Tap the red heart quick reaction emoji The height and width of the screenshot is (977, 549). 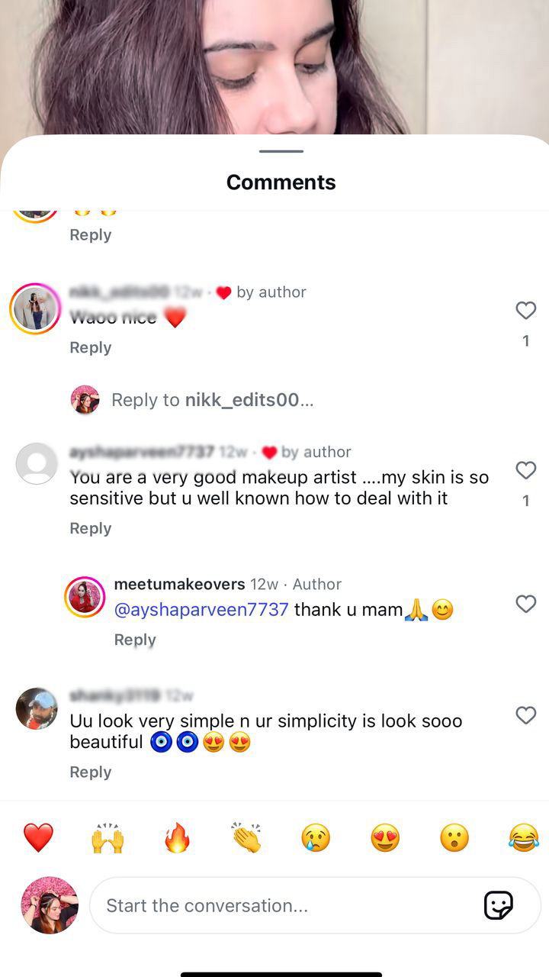tap(38, 838)
